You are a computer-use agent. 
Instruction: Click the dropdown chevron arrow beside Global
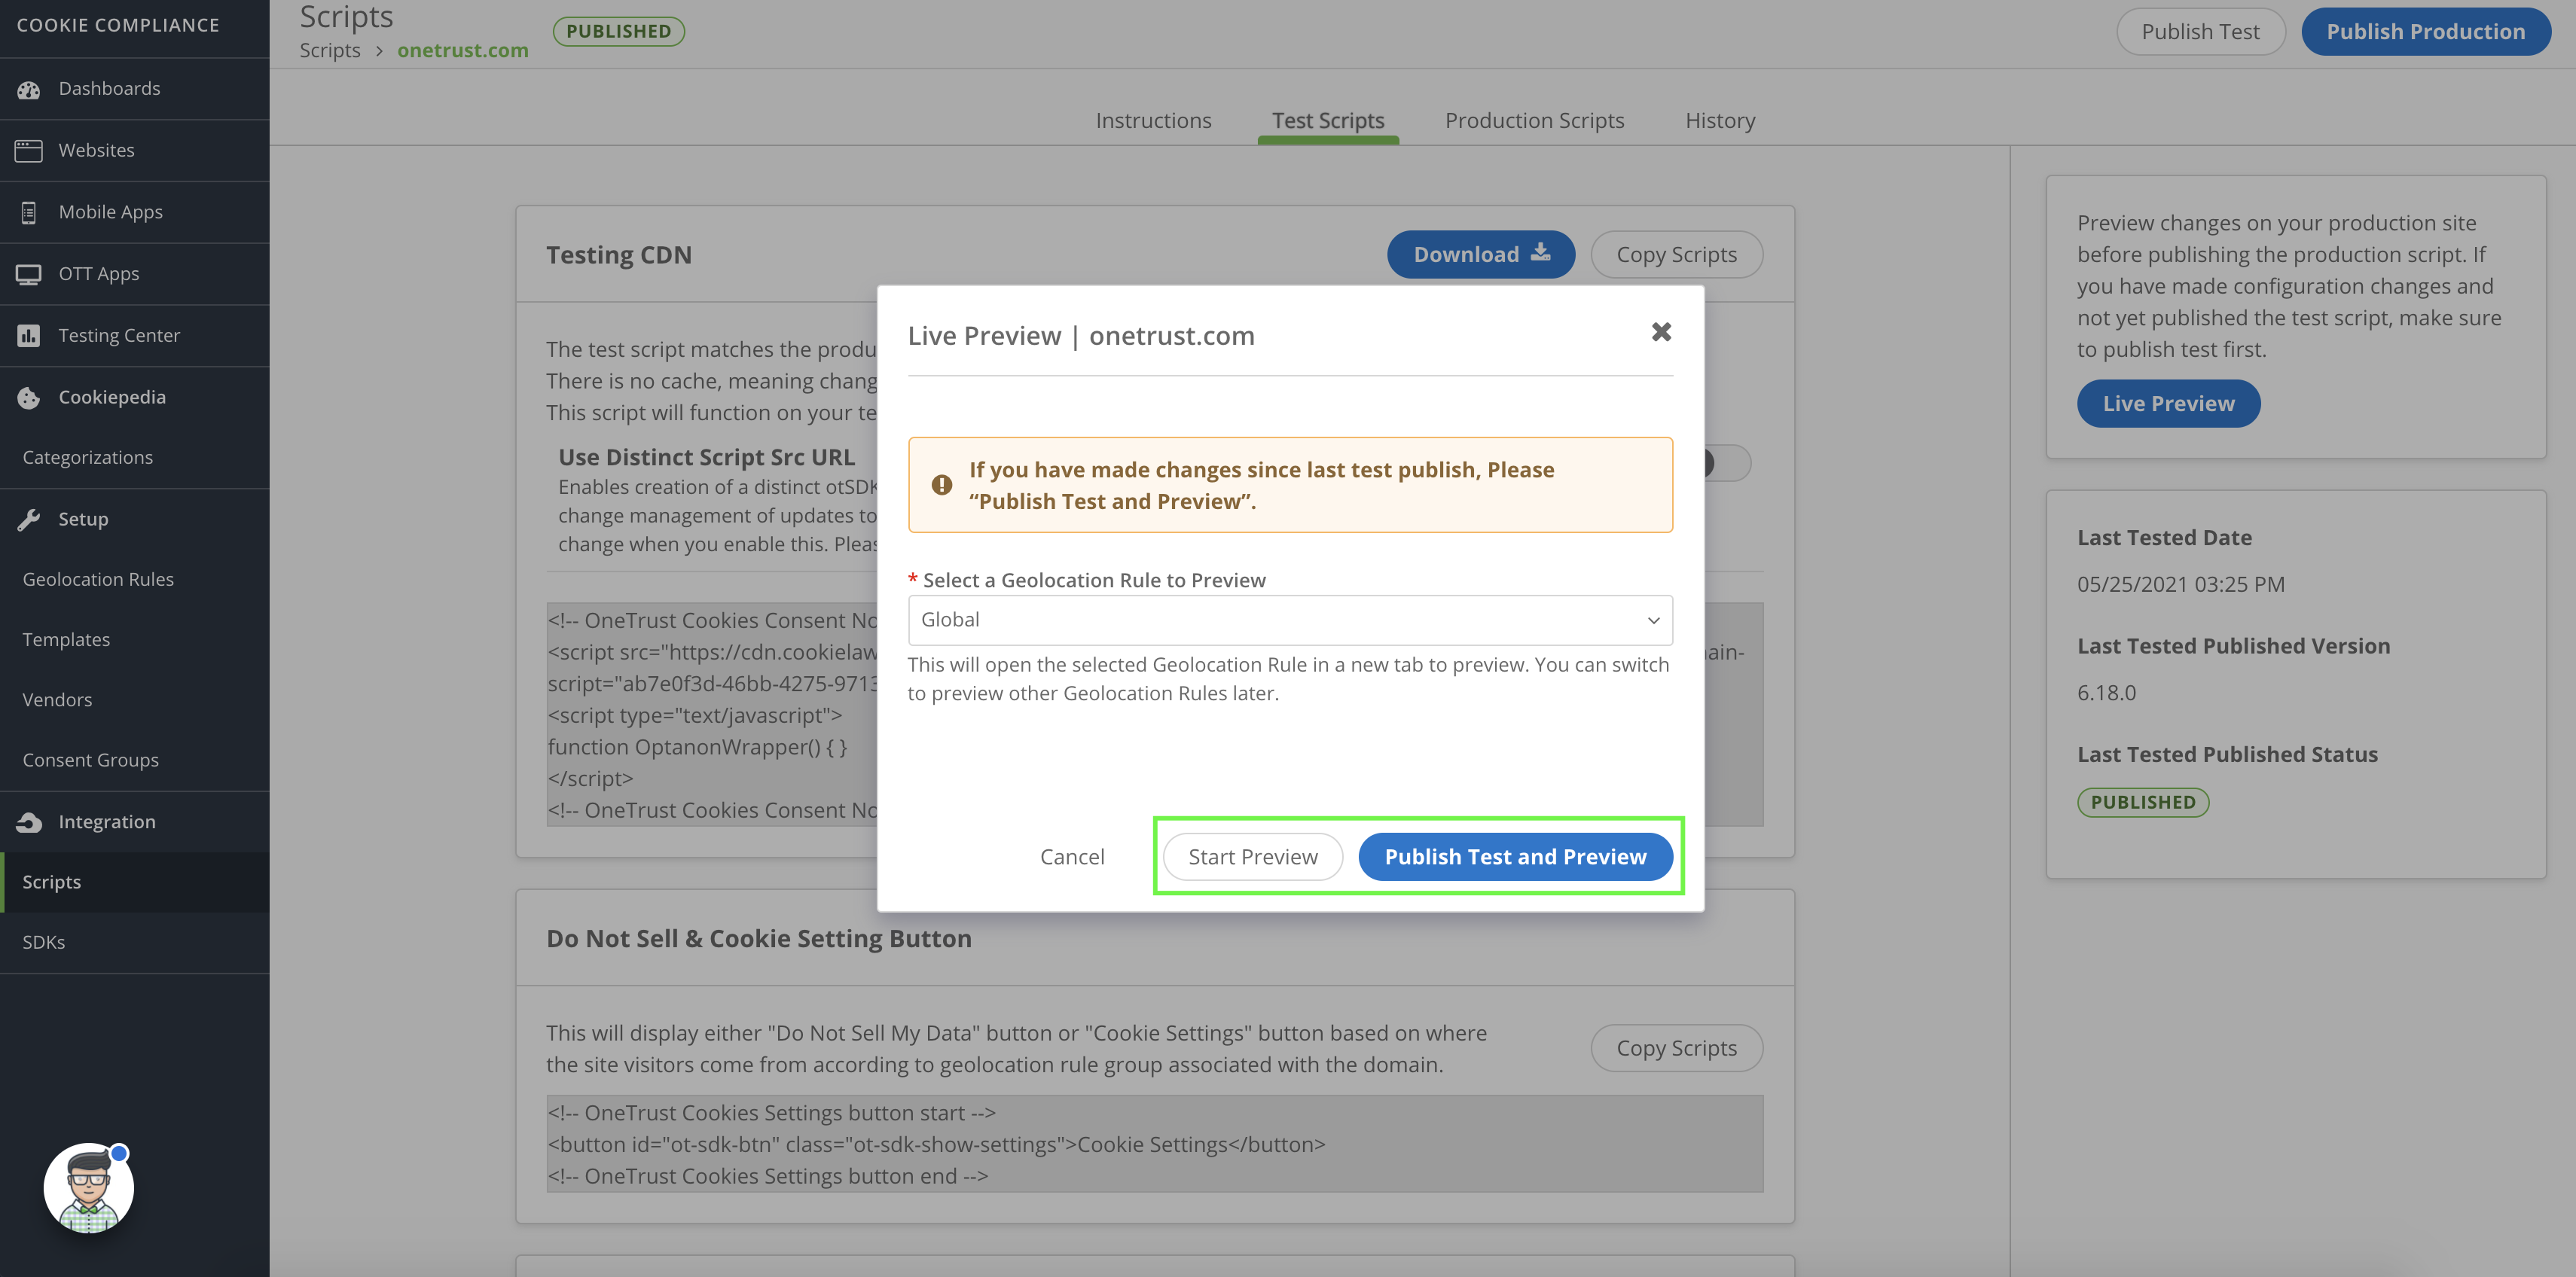click(1653, 620)
